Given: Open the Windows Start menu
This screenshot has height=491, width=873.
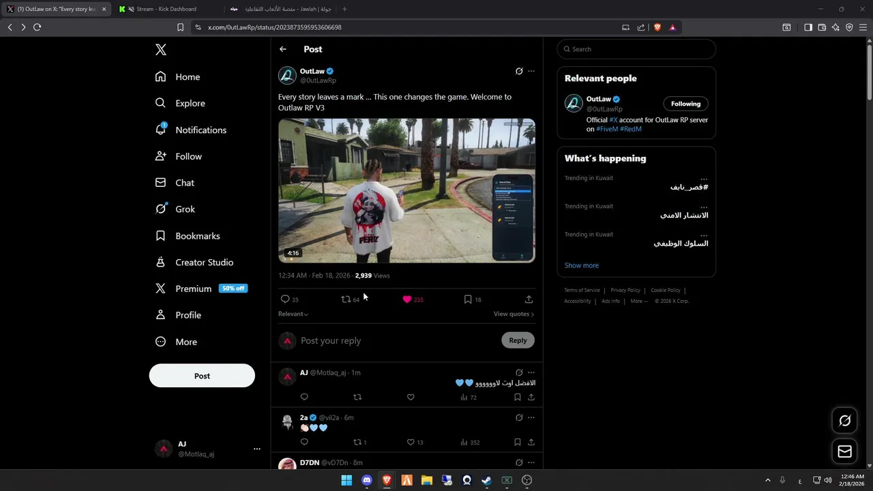Looking at the screenshot, I should pyautogui.click(x=346, y=480).
